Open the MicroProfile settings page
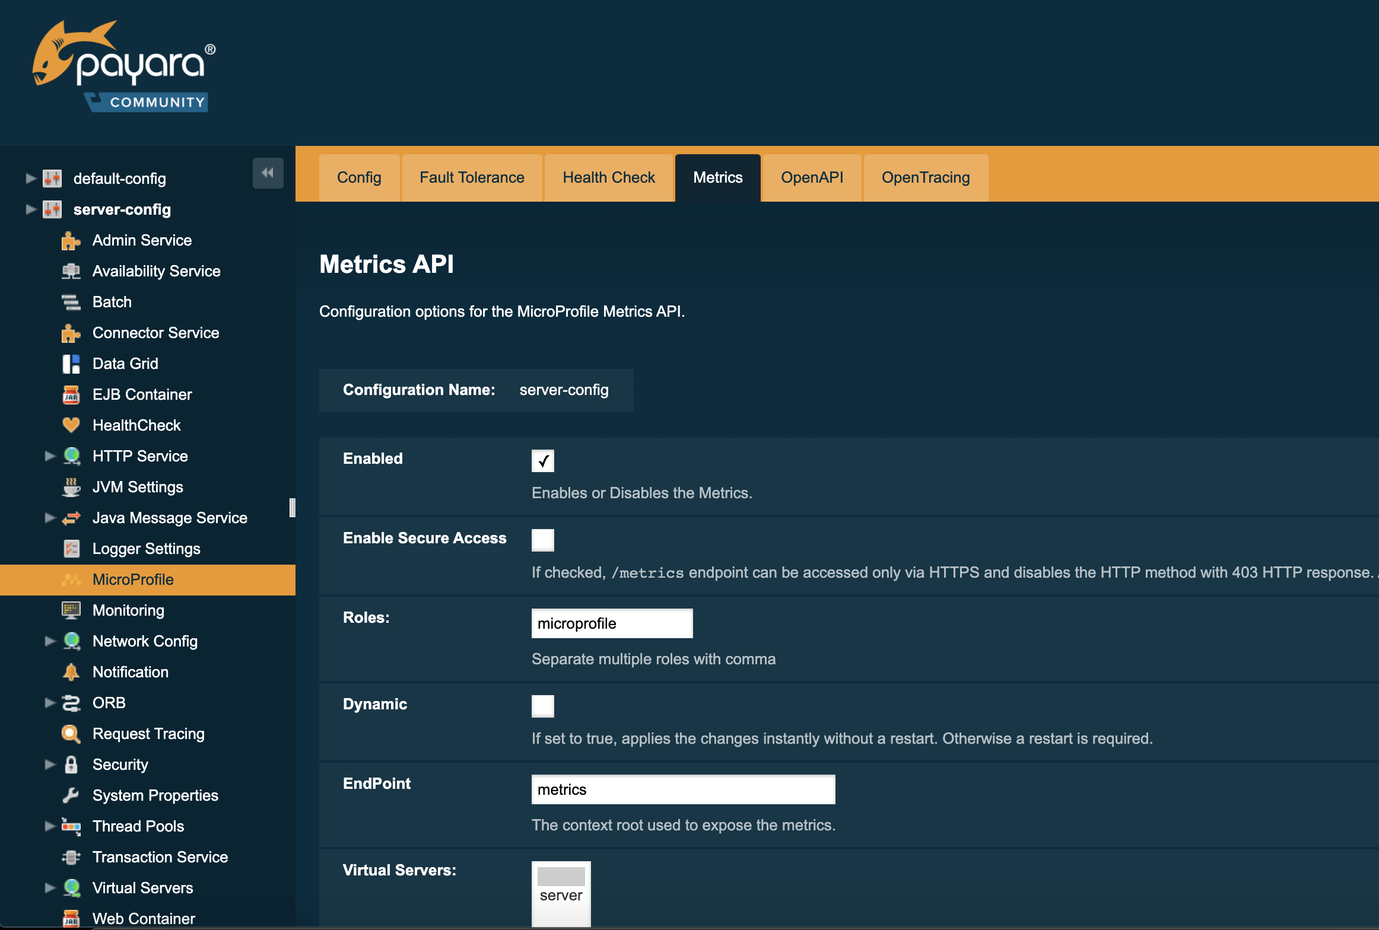 [x=132, y=579]
